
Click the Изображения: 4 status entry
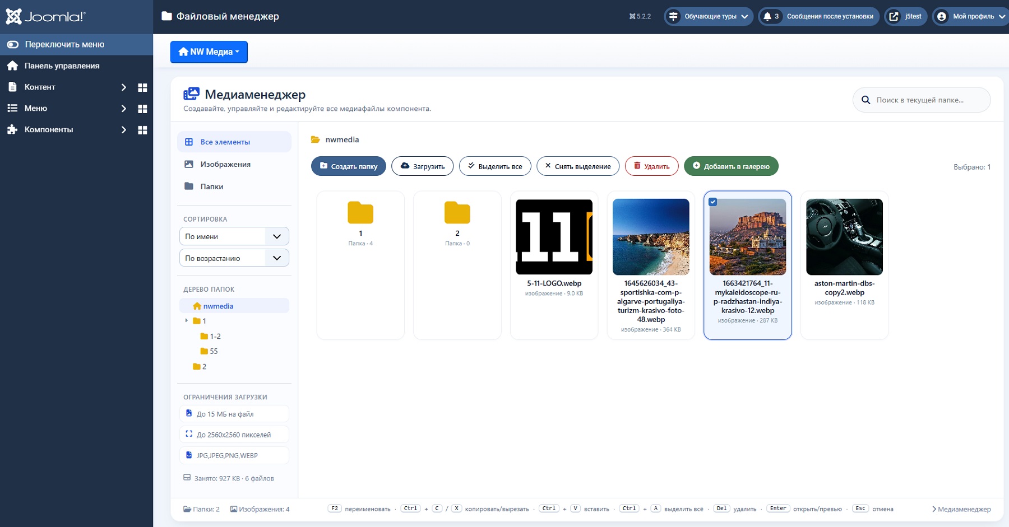coord(260,509)
